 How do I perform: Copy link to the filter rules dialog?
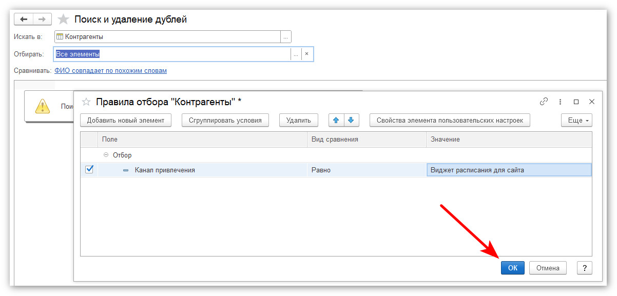coord(544,102)
